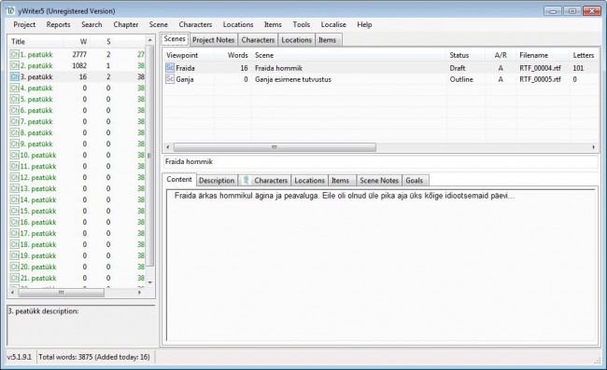Viewport: 607px width, 370px height.
Task: Open the scene Characters tab with person icon
Action: [265, 181]
